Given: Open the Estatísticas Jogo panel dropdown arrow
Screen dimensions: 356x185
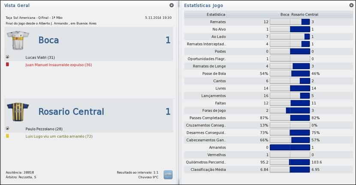Looking at the screenshot, I should (351, 5).
